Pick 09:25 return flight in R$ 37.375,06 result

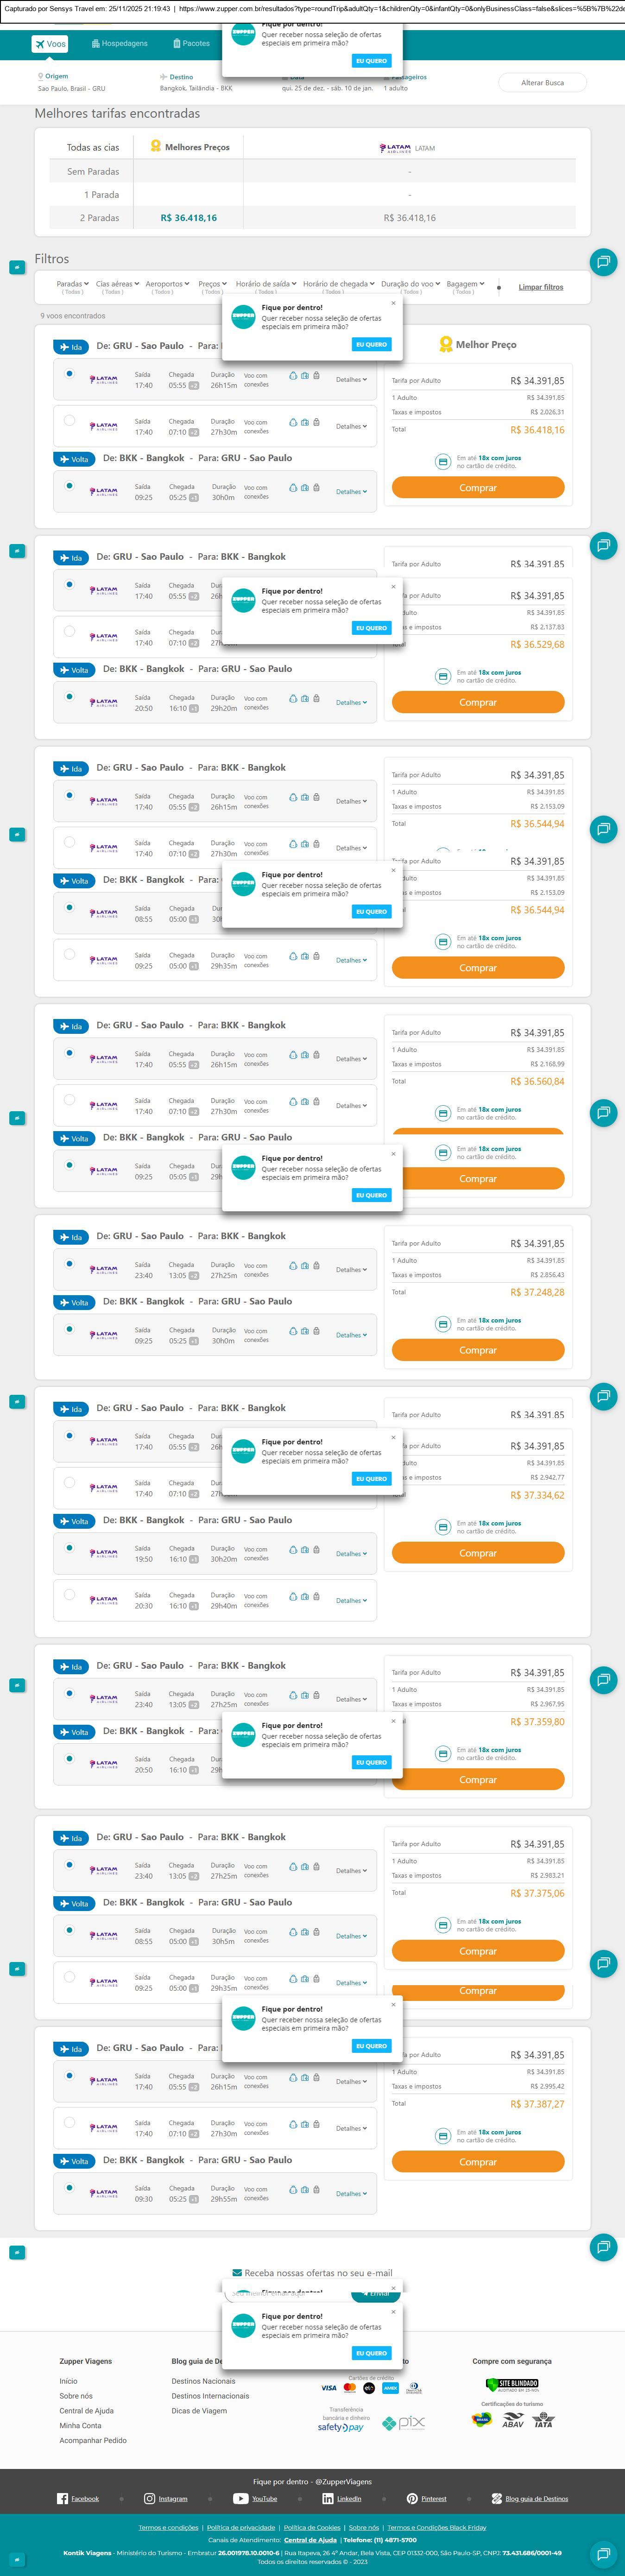[69, 1977]
